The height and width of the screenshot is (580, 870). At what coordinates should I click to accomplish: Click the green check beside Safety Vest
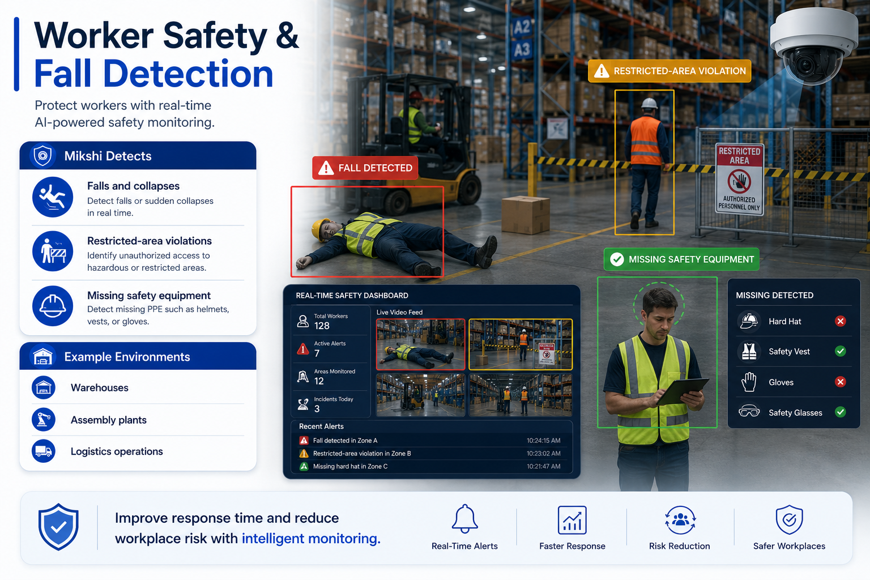841,351
